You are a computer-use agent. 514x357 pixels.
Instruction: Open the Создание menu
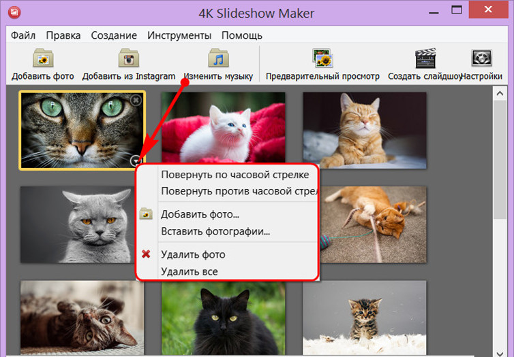click(114, 35)
